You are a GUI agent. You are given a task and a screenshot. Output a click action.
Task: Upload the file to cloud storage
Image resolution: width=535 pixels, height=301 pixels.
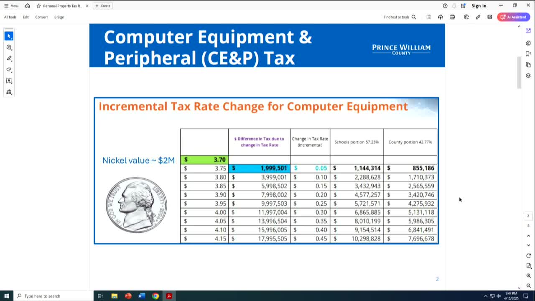click(441, 17)
